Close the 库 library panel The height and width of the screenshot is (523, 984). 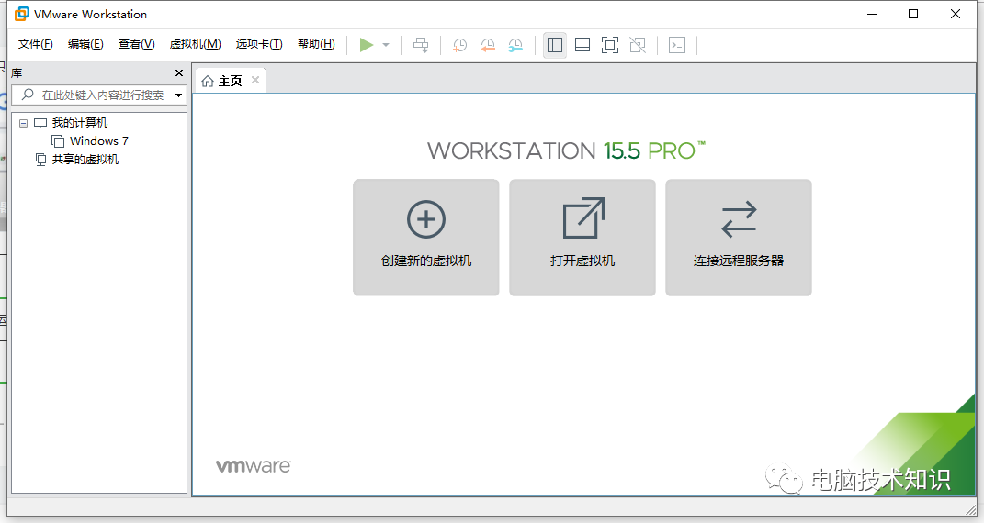pyautogui.click(x=179, y=73)
